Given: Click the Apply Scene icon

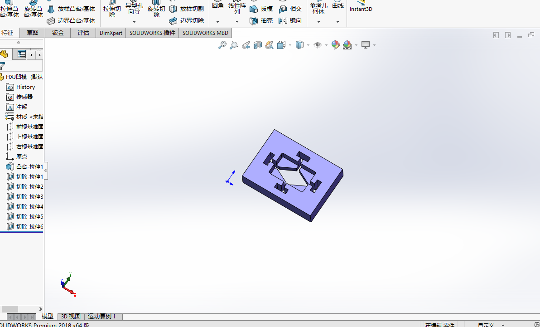Looking at the screenshot, I should pos(347,45).
